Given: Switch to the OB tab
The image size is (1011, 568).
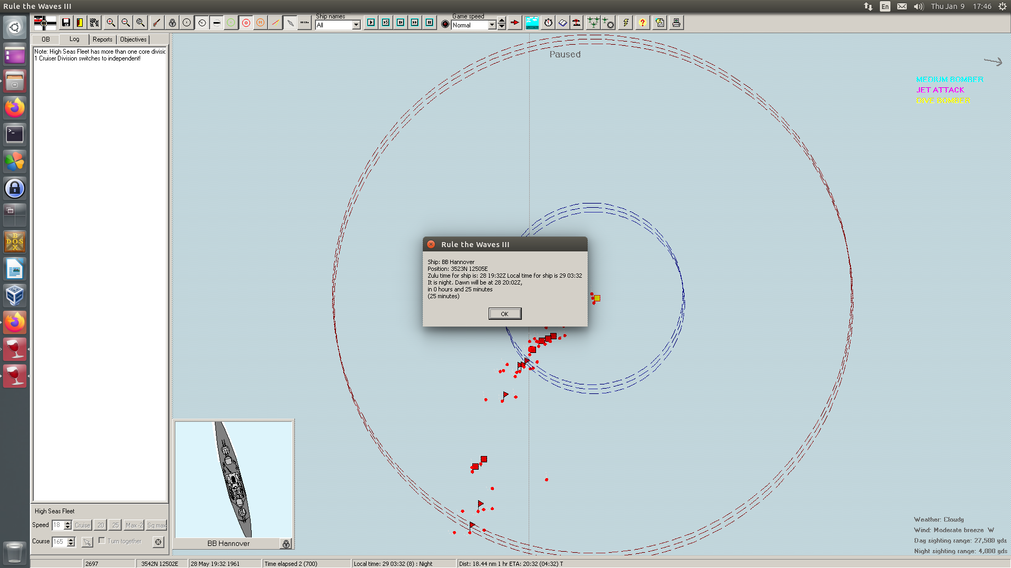Looking at the screenshot, I should [46, 39].
